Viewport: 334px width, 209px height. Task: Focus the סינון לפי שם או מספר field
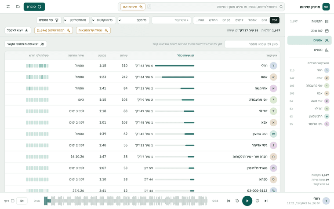(x=252, y=44)
